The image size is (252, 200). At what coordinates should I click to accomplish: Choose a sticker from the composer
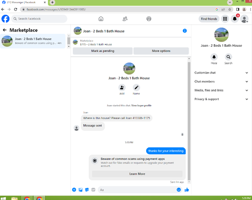[x=87, y=189]
